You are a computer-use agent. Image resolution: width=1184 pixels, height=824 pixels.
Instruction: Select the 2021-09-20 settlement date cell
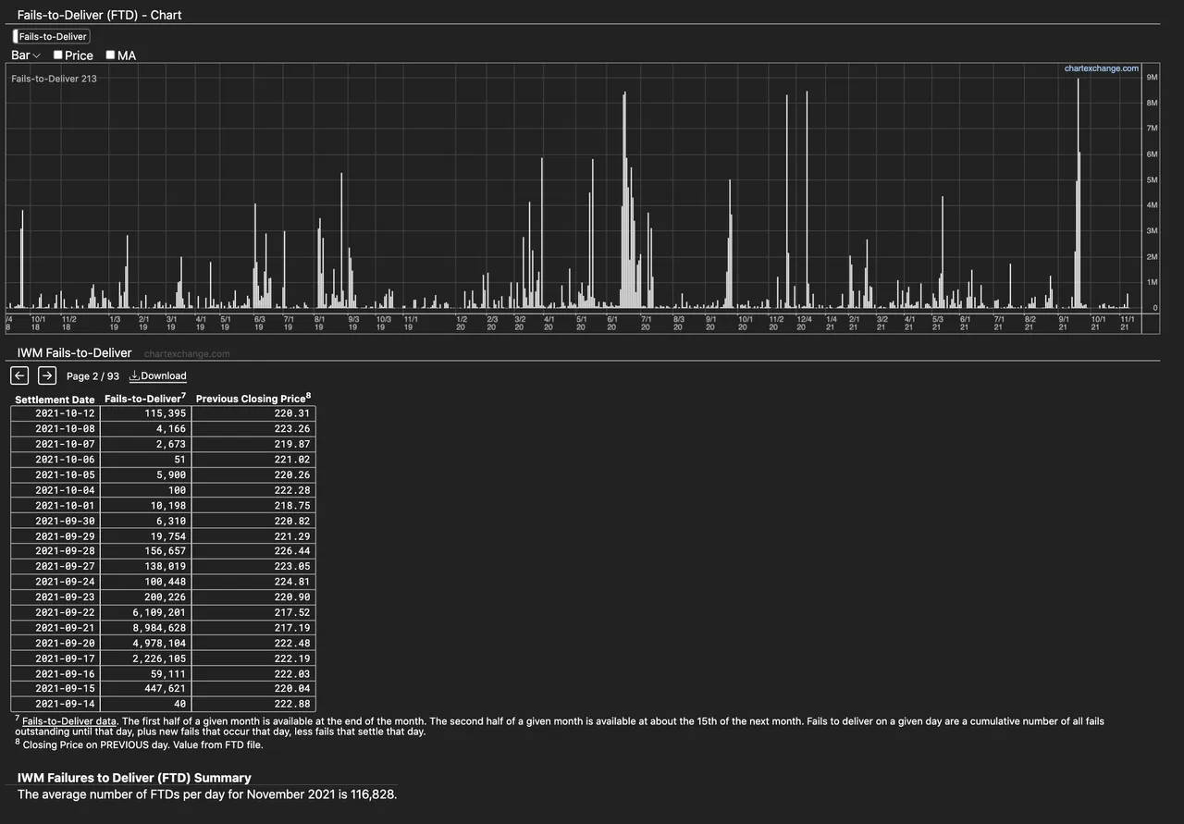click(x=55, y=644)
